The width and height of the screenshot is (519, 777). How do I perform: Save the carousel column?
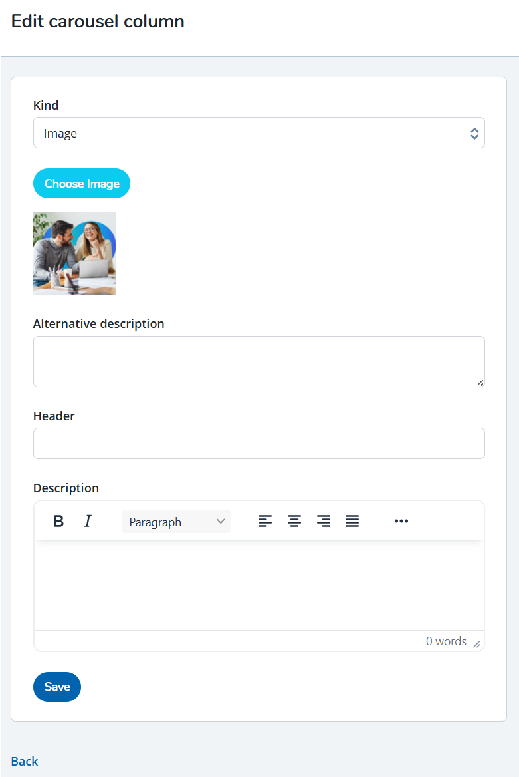tap(57, 687)
